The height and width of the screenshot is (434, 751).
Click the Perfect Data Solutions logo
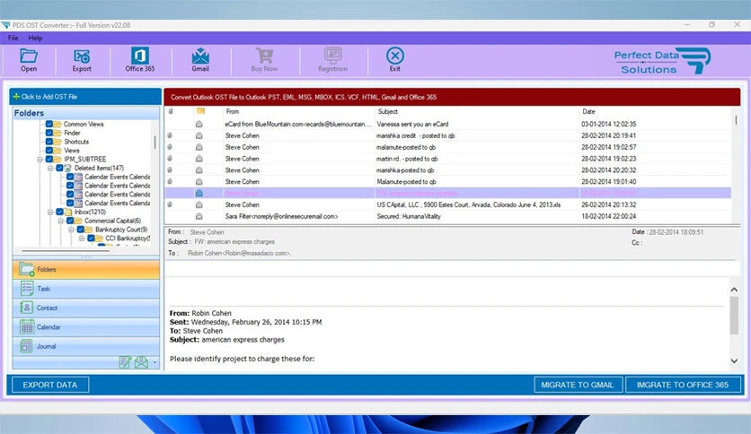[662, 61]
